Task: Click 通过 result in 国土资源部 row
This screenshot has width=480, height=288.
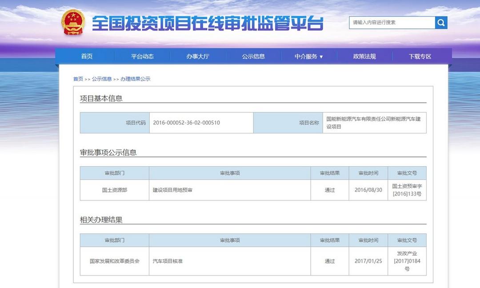Action: 330,190
